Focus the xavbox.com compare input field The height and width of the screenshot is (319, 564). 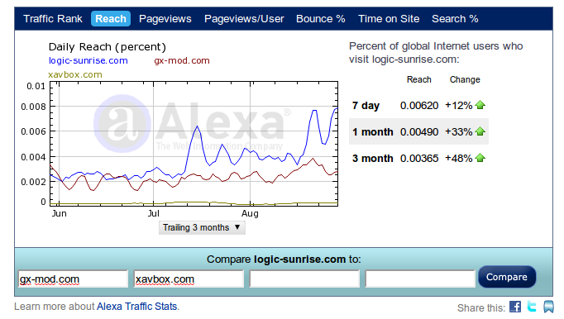[189, 279]
